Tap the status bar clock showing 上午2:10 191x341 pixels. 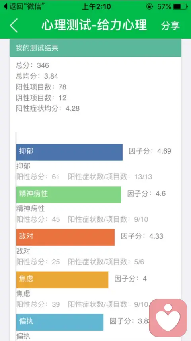[x=96, y=7]
